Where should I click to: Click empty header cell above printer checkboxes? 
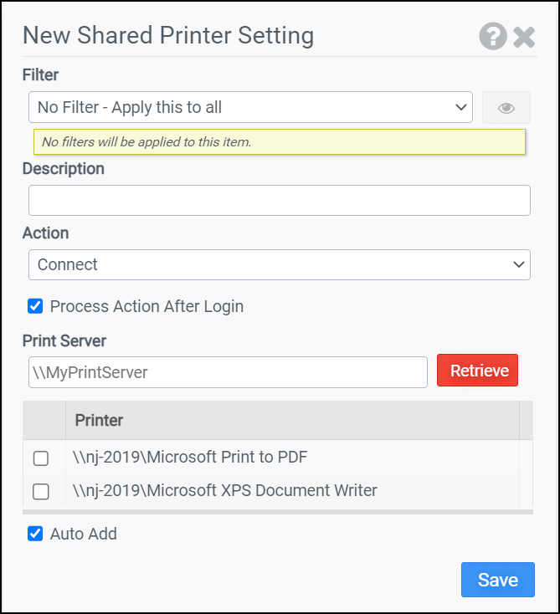click(x=44, y=420)
